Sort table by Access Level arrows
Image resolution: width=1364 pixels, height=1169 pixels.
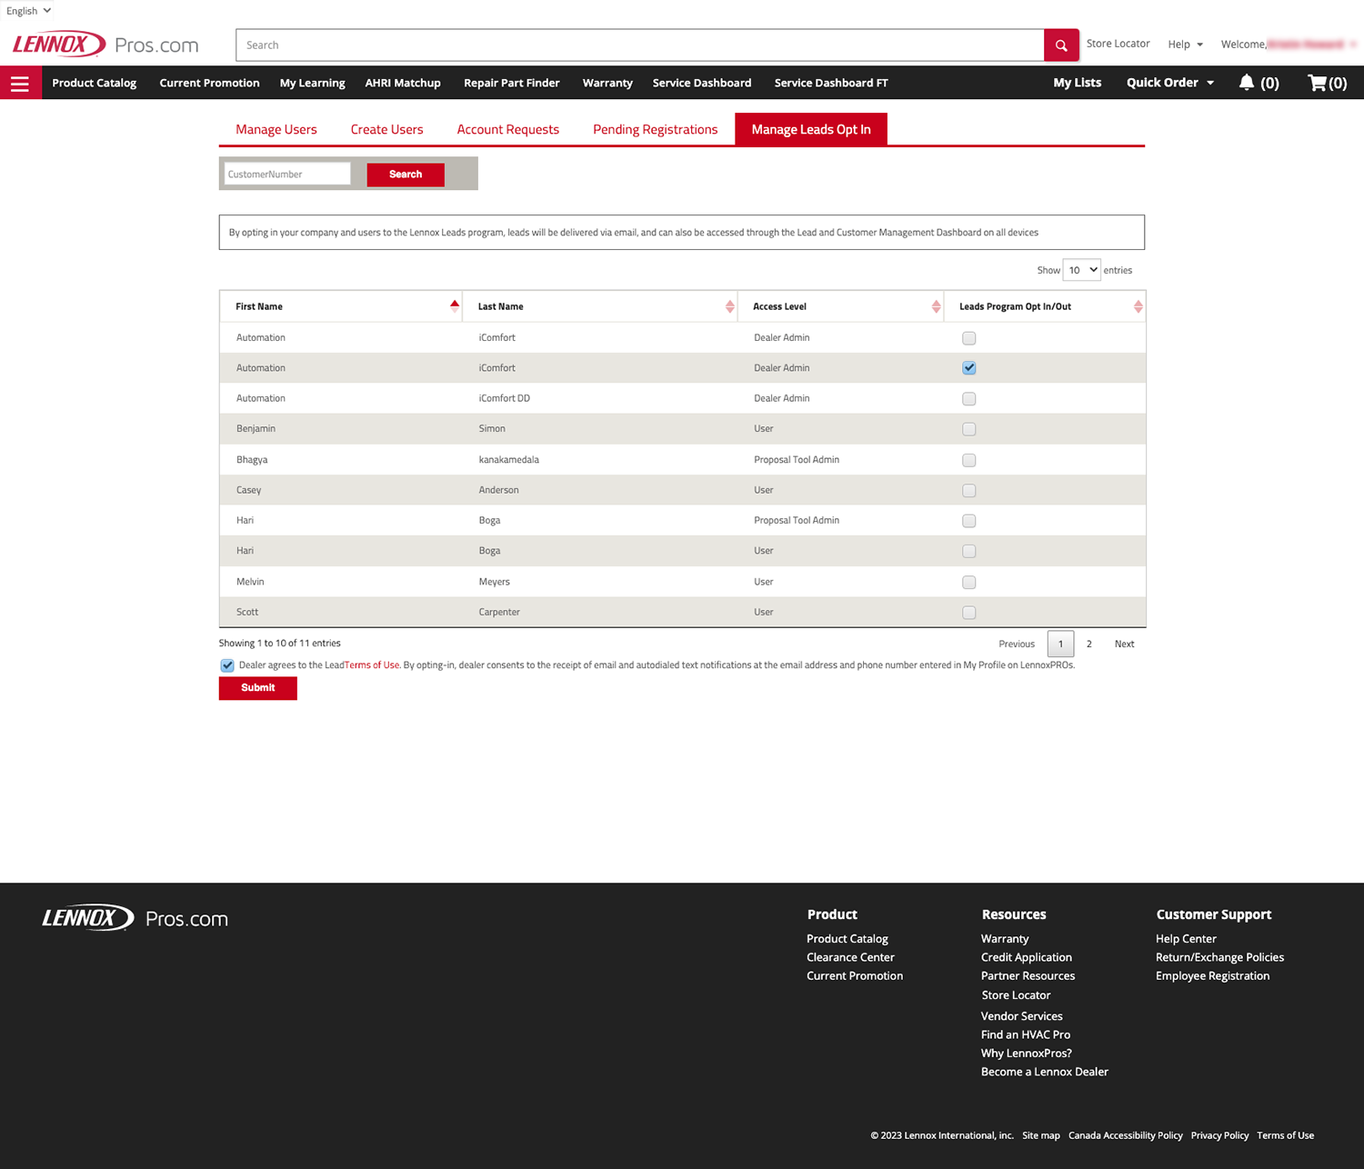(x=936, y=306)
